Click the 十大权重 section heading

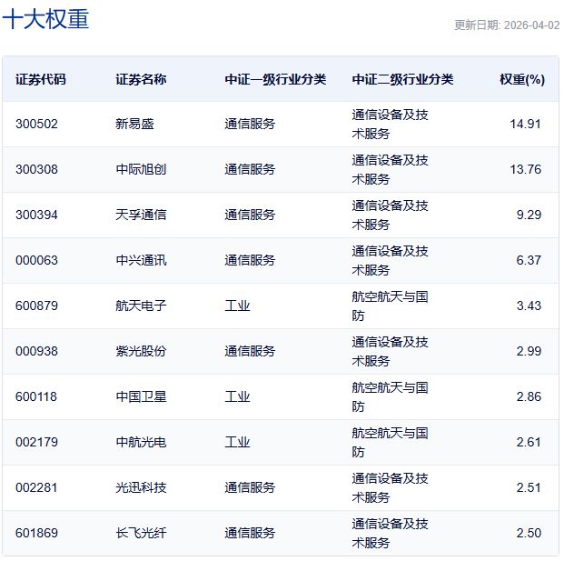(45, 19)
